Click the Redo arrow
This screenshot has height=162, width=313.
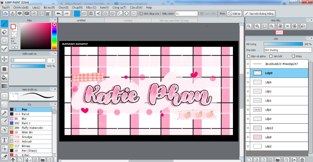(x=67, y=13)
